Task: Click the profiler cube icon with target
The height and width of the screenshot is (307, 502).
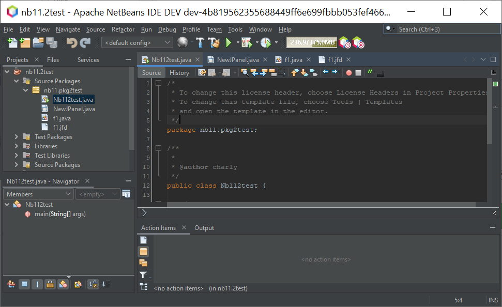Action: [x=358, y=42]
